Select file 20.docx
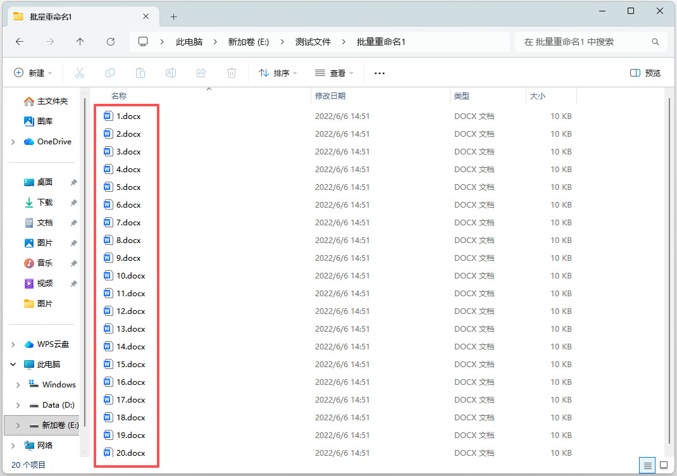This screenshot has height=476, width=677. click(131, 453)
